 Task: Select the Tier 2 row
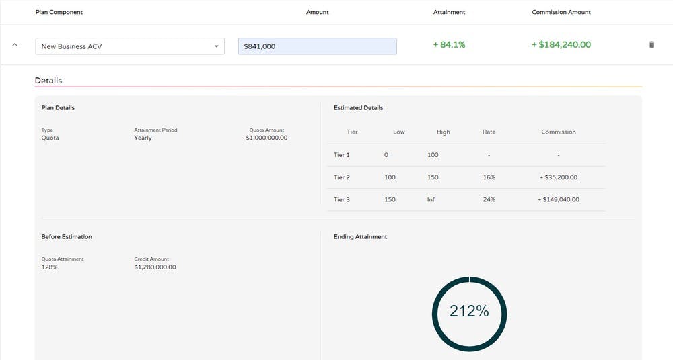tap(466, 177)
